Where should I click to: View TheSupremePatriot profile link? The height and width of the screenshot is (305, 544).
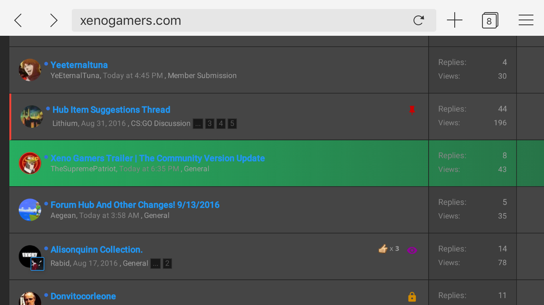83,169
